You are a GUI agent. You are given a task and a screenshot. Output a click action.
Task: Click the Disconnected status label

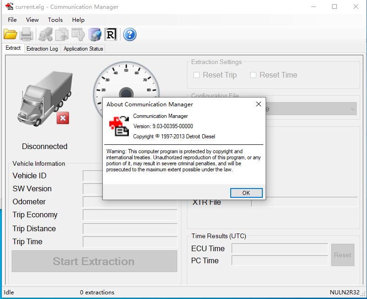(45, 146)
